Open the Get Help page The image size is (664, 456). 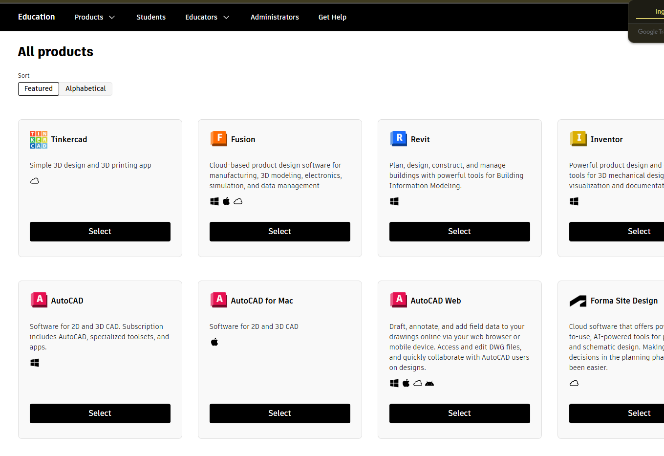point(332,17)
